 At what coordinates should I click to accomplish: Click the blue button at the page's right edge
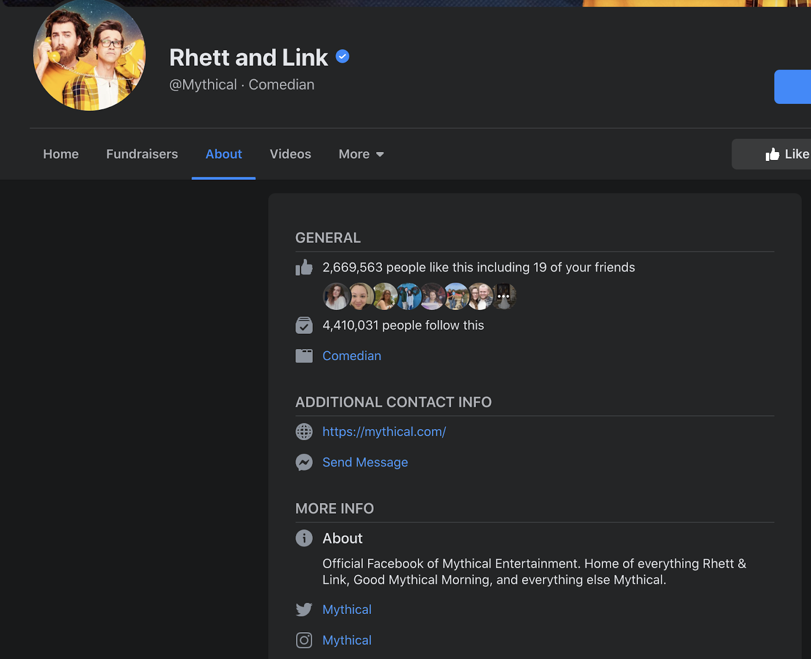(x=793, y=87)
